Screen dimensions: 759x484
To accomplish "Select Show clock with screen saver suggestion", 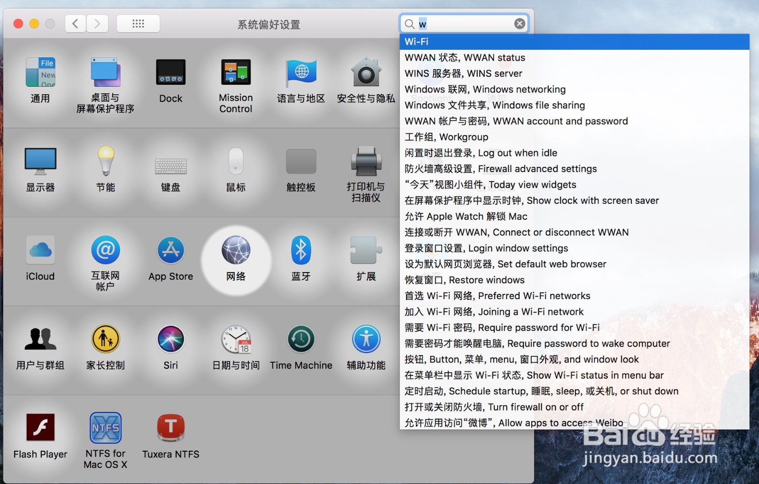I will [x=574, y=201].
